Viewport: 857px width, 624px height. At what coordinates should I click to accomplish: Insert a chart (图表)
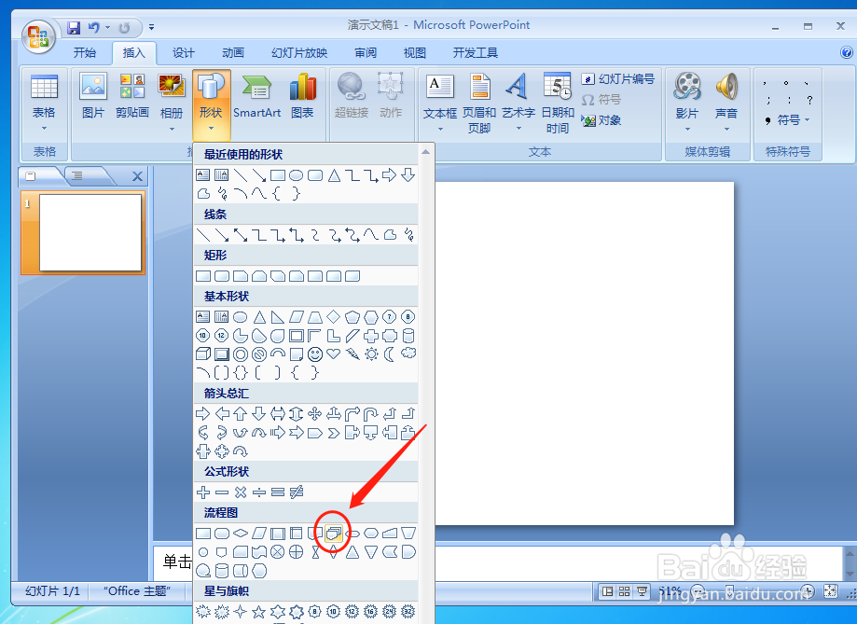(x=302, y=96)
